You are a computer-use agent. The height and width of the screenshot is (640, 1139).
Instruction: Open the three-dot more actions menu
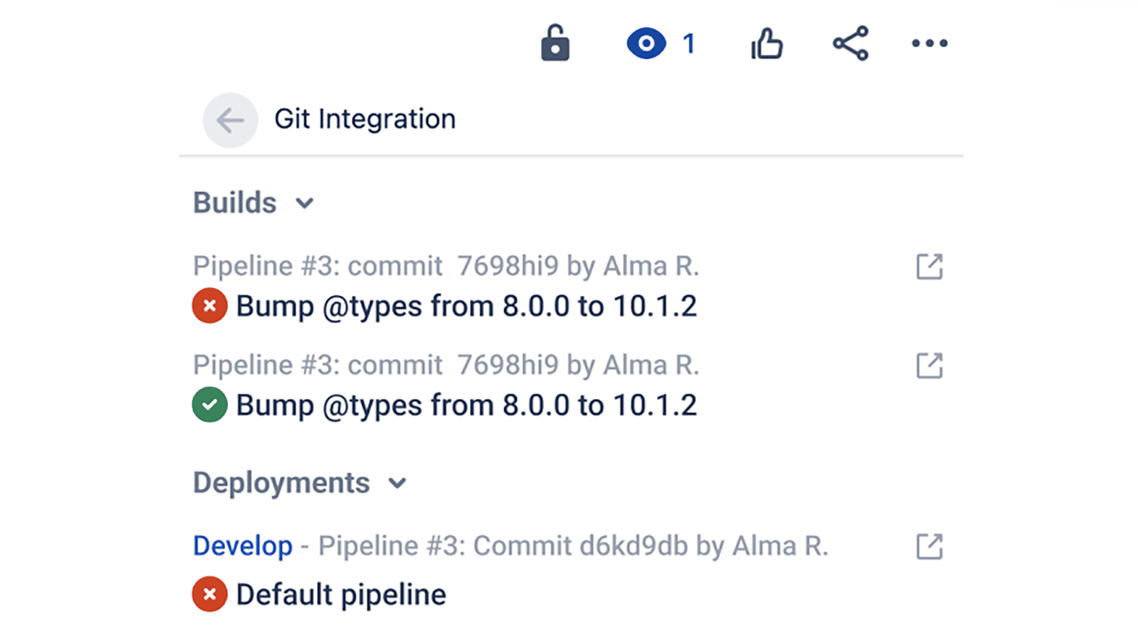click(930, 43)
